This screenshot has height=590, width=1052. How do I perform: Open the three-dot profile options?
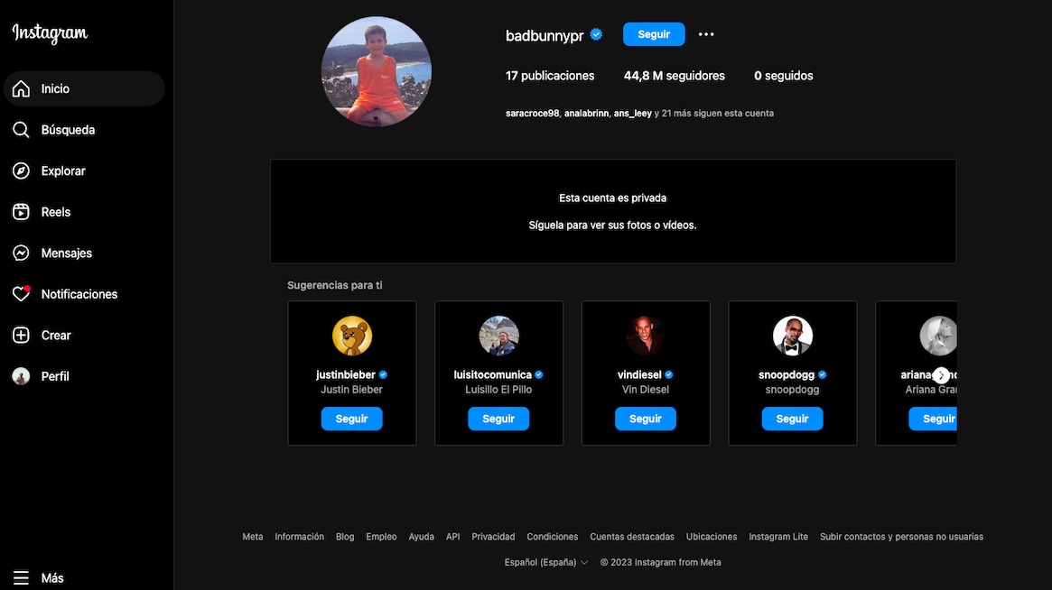(x=706, y=34)
